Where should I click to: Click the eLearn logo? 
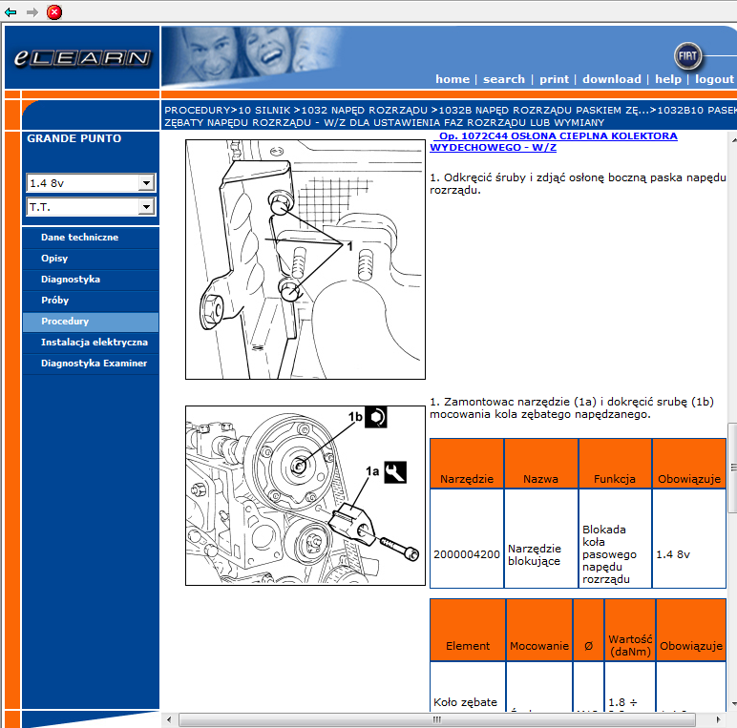coord(82,58)
